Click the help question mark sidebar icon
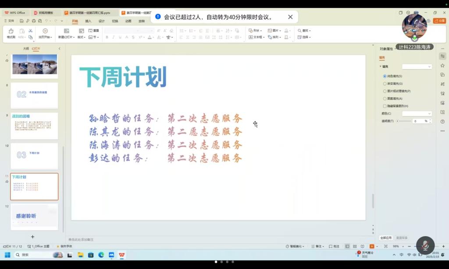The height and width of the screenshot is (269, 449). [x=442, y=121]
